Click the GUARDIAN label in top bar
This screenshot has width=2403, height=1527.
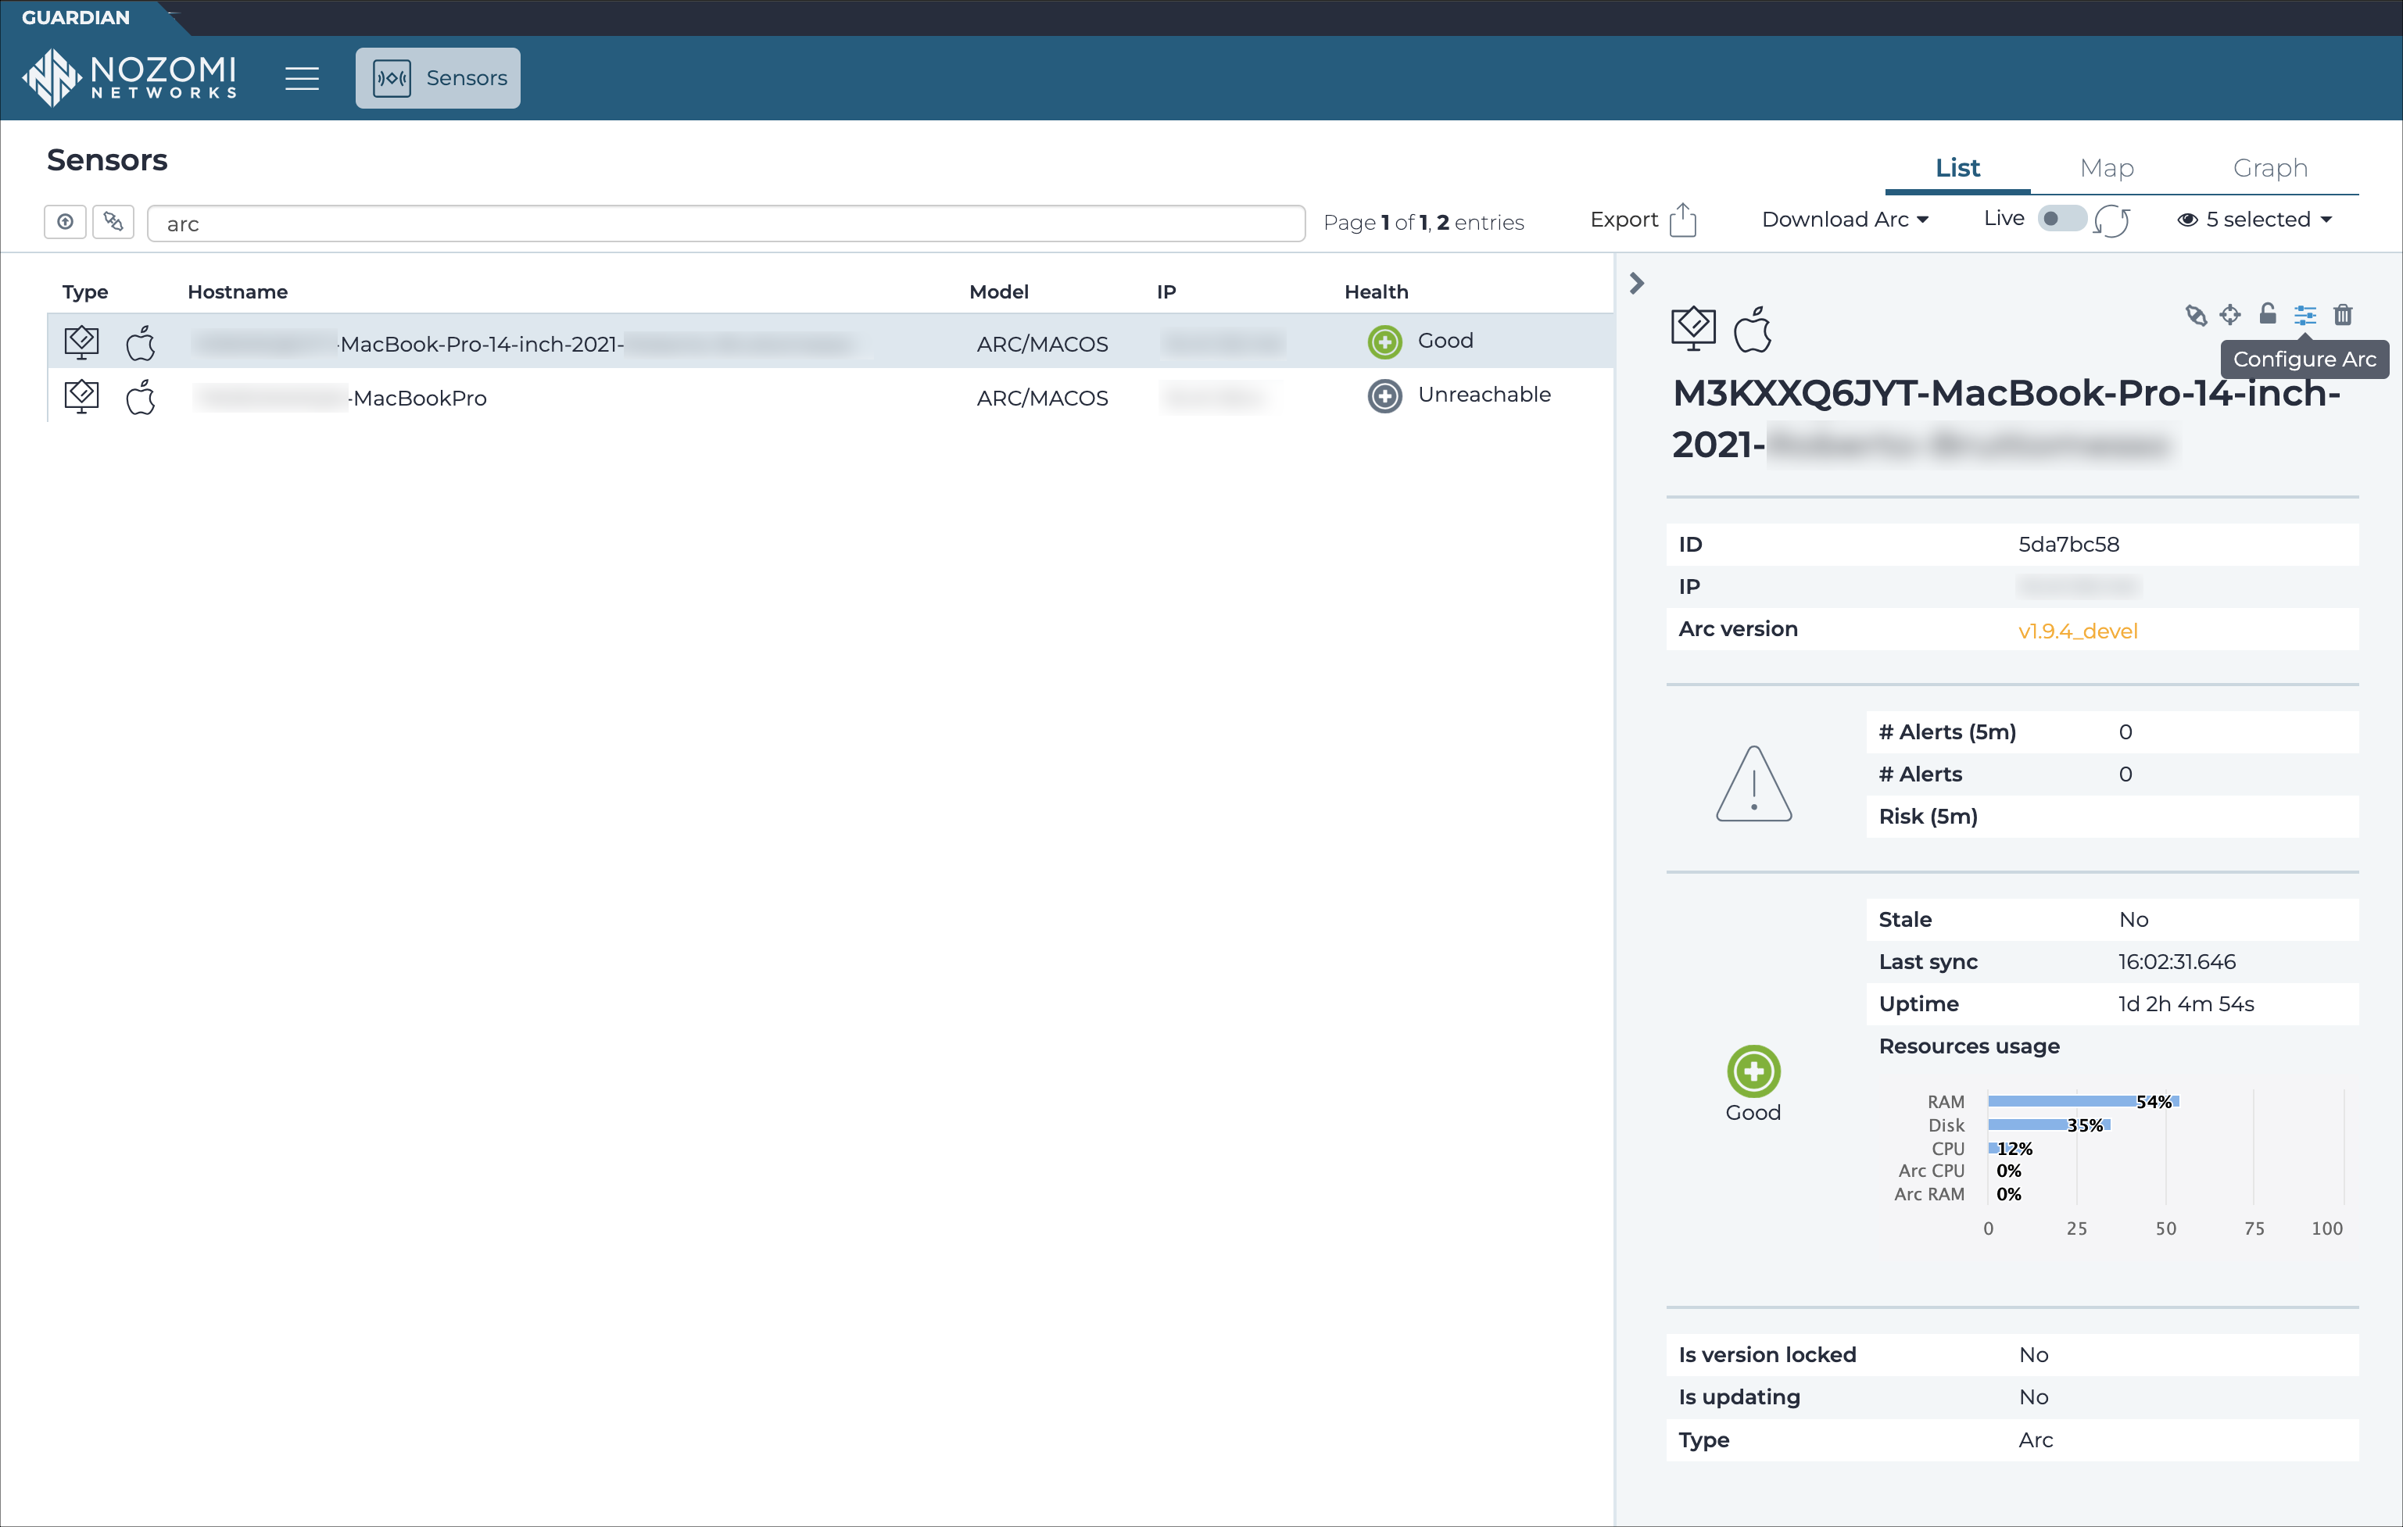(76, 17)
